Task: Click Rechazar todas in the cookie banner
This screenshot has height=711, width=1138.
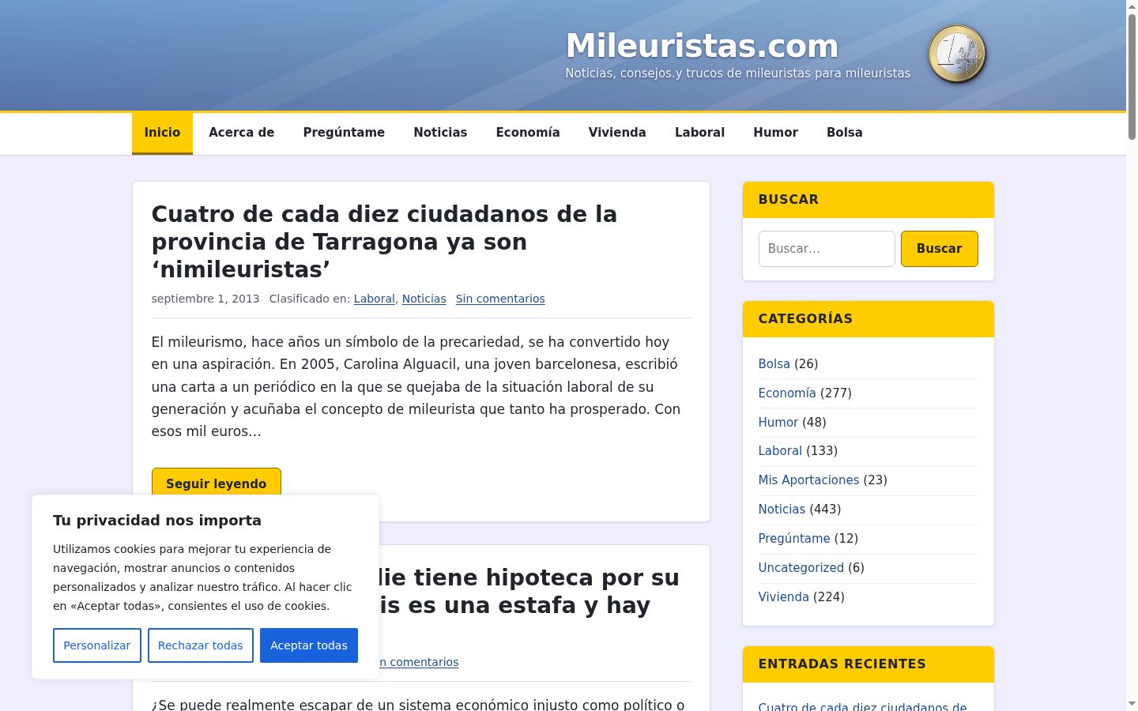Action: point(201,645)
